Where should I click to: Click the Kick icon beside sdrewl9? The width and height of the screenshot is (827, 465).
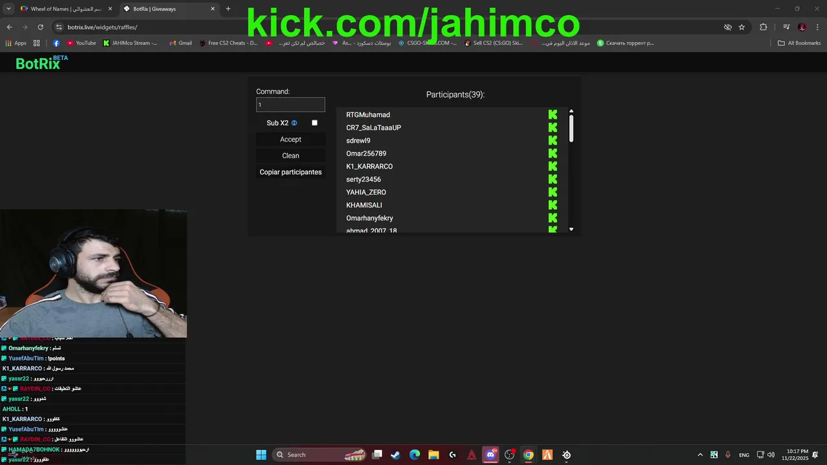pyautogui.click(x=552, y=140)
